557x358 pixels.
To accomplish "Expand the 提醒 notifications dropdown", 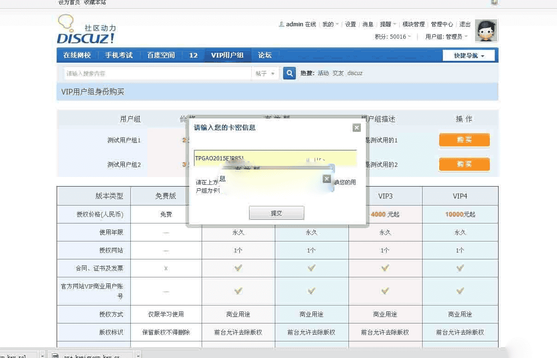I will tap(388, 24).
